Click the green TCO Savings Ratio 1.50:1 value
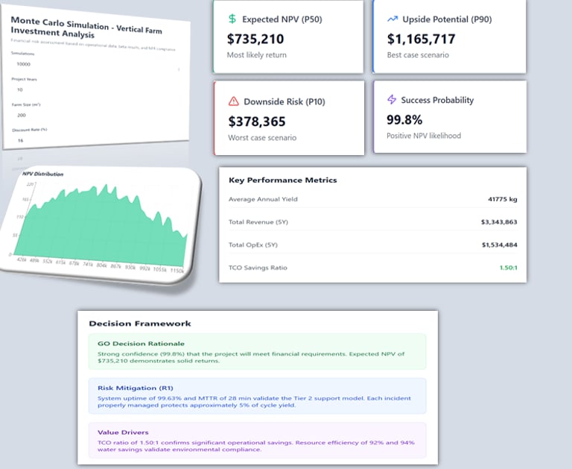This screenshot has height=469, width=572. 508,268
